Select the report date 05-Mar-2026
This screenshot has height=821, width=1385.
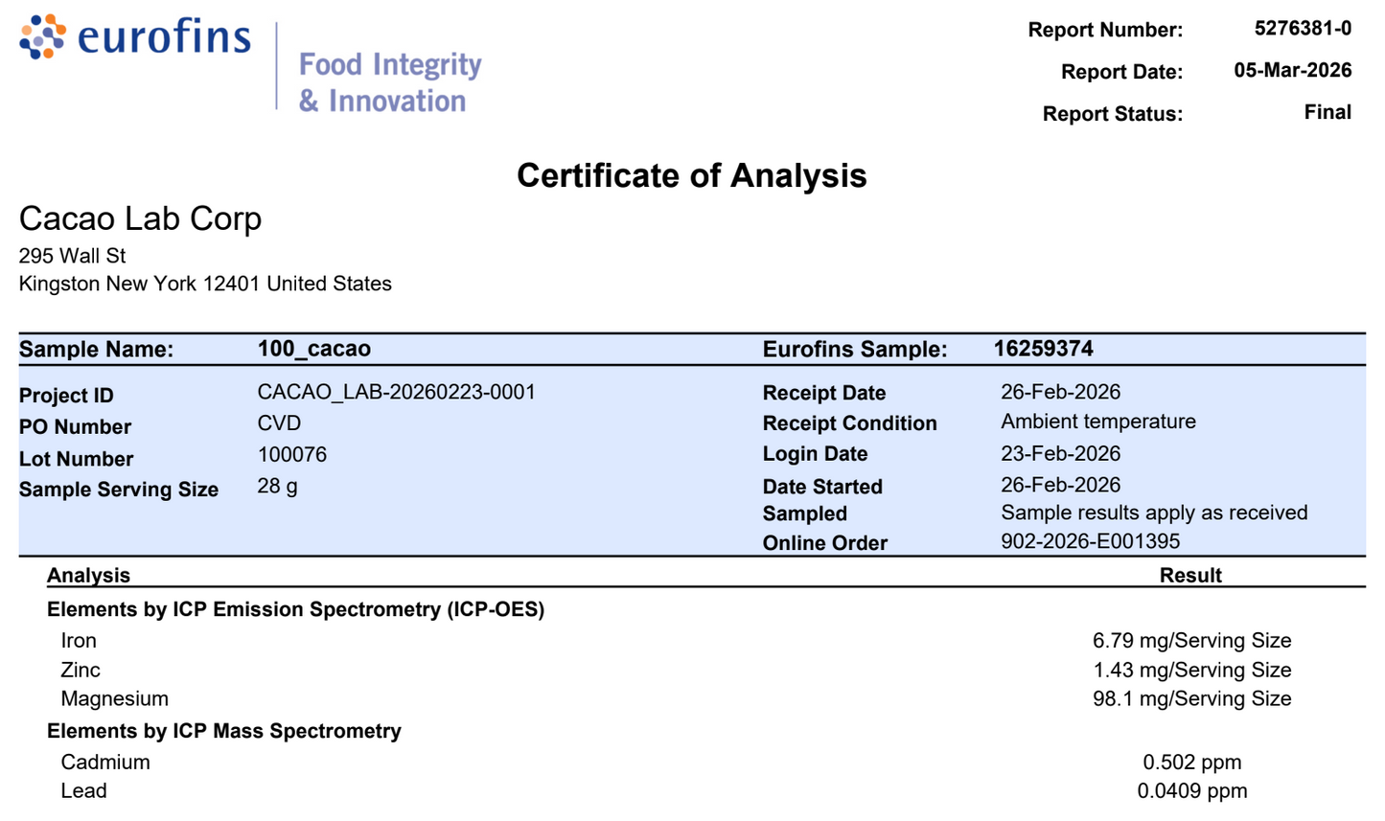(x=1292, y=71)
